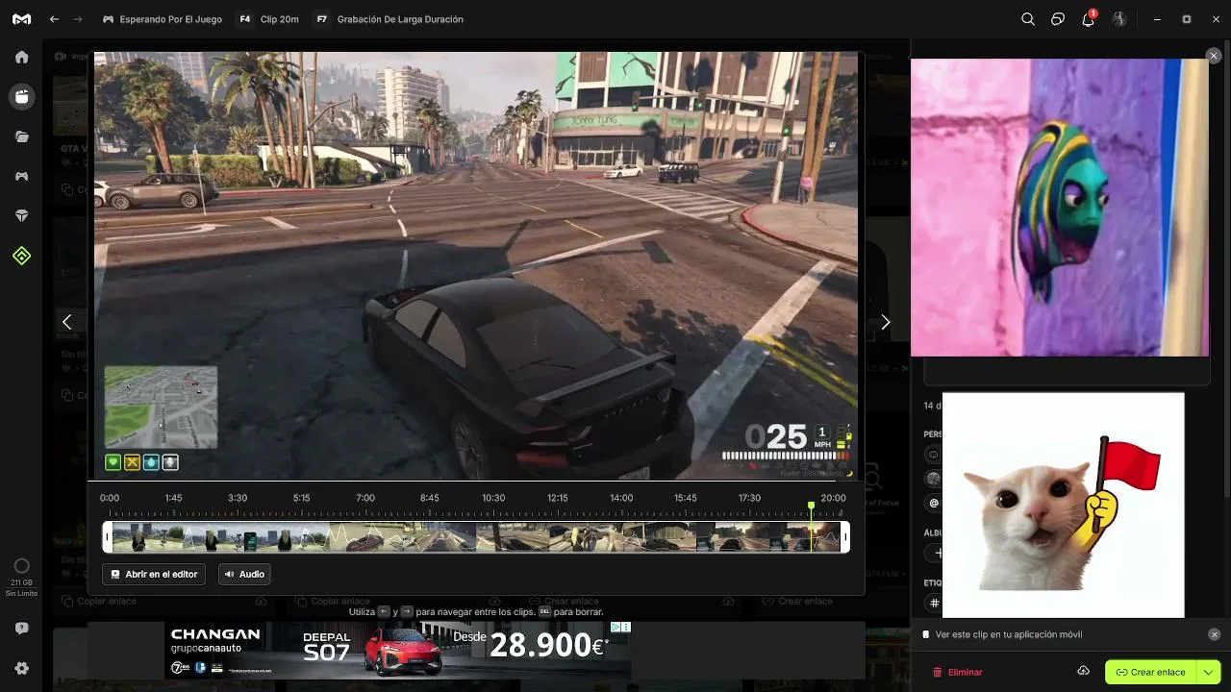The height and width of the screenshot is (692, 1231).
Task: Trigger the F4 'Clip 20m' shortcut button
Action: point(268,19)
